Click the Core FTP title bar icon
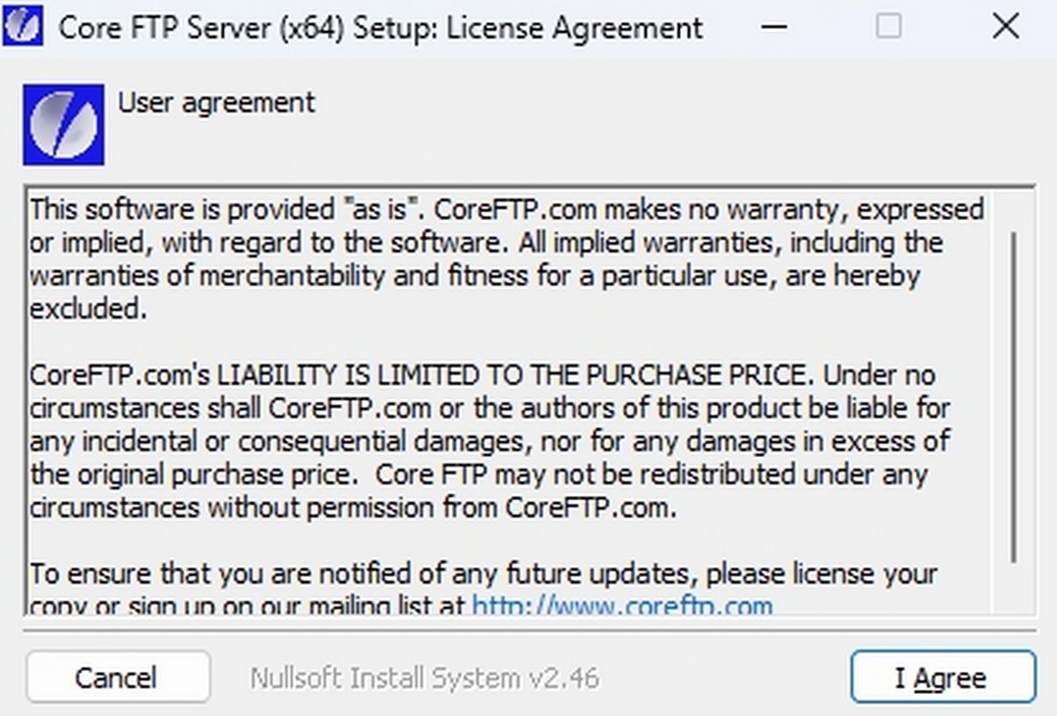 [23, 27]
